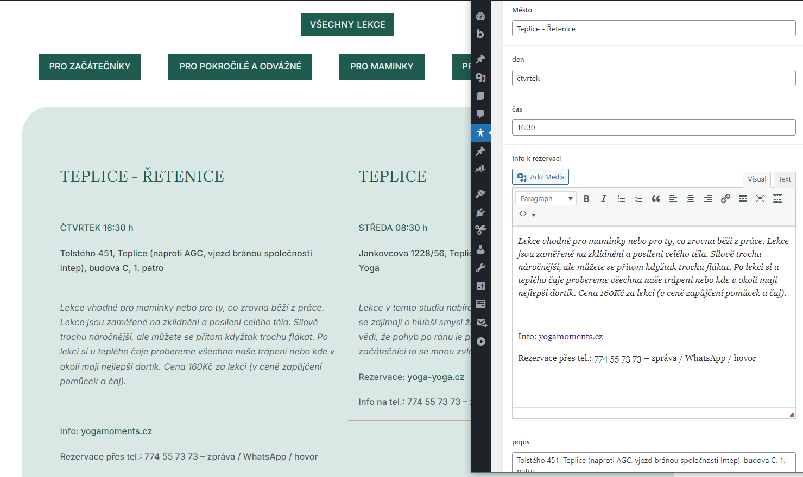Focus the popis text field
This screenshot has width=803, height=477.
(654, 462)
